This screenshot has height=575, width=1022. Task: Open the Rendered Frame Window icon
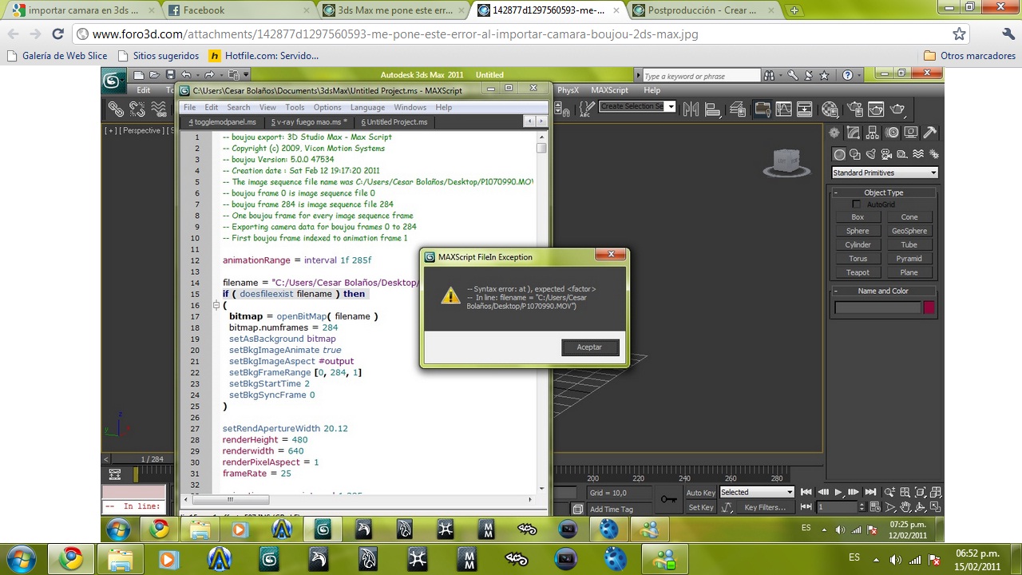[876, 109]
